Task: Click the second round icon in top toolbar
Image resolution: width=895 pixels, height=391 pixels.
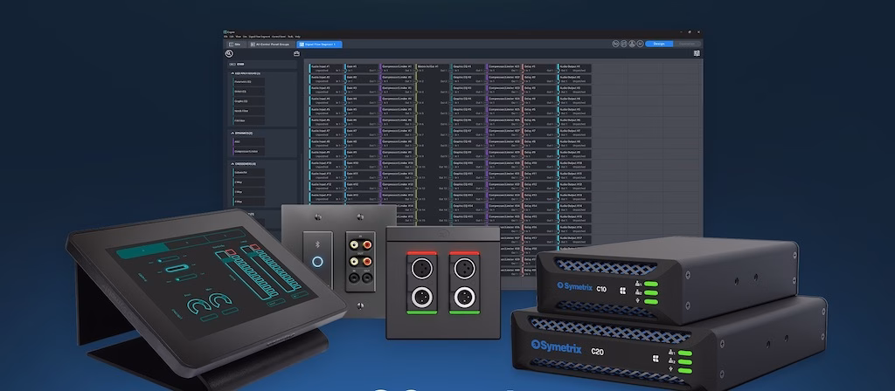Action: [x=623, y=43]
